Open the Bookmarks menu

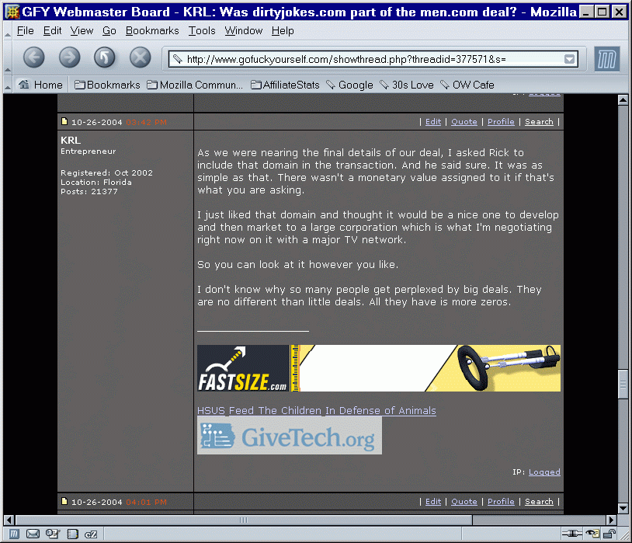152,30
